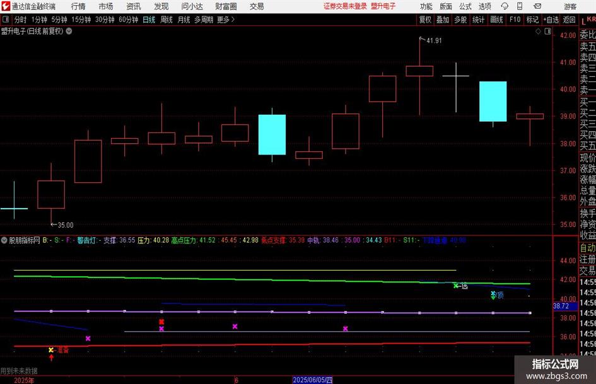This screenshot has height=384, width=596.
Task: Open the 资讯 menu
Action: tap(134, 6)
